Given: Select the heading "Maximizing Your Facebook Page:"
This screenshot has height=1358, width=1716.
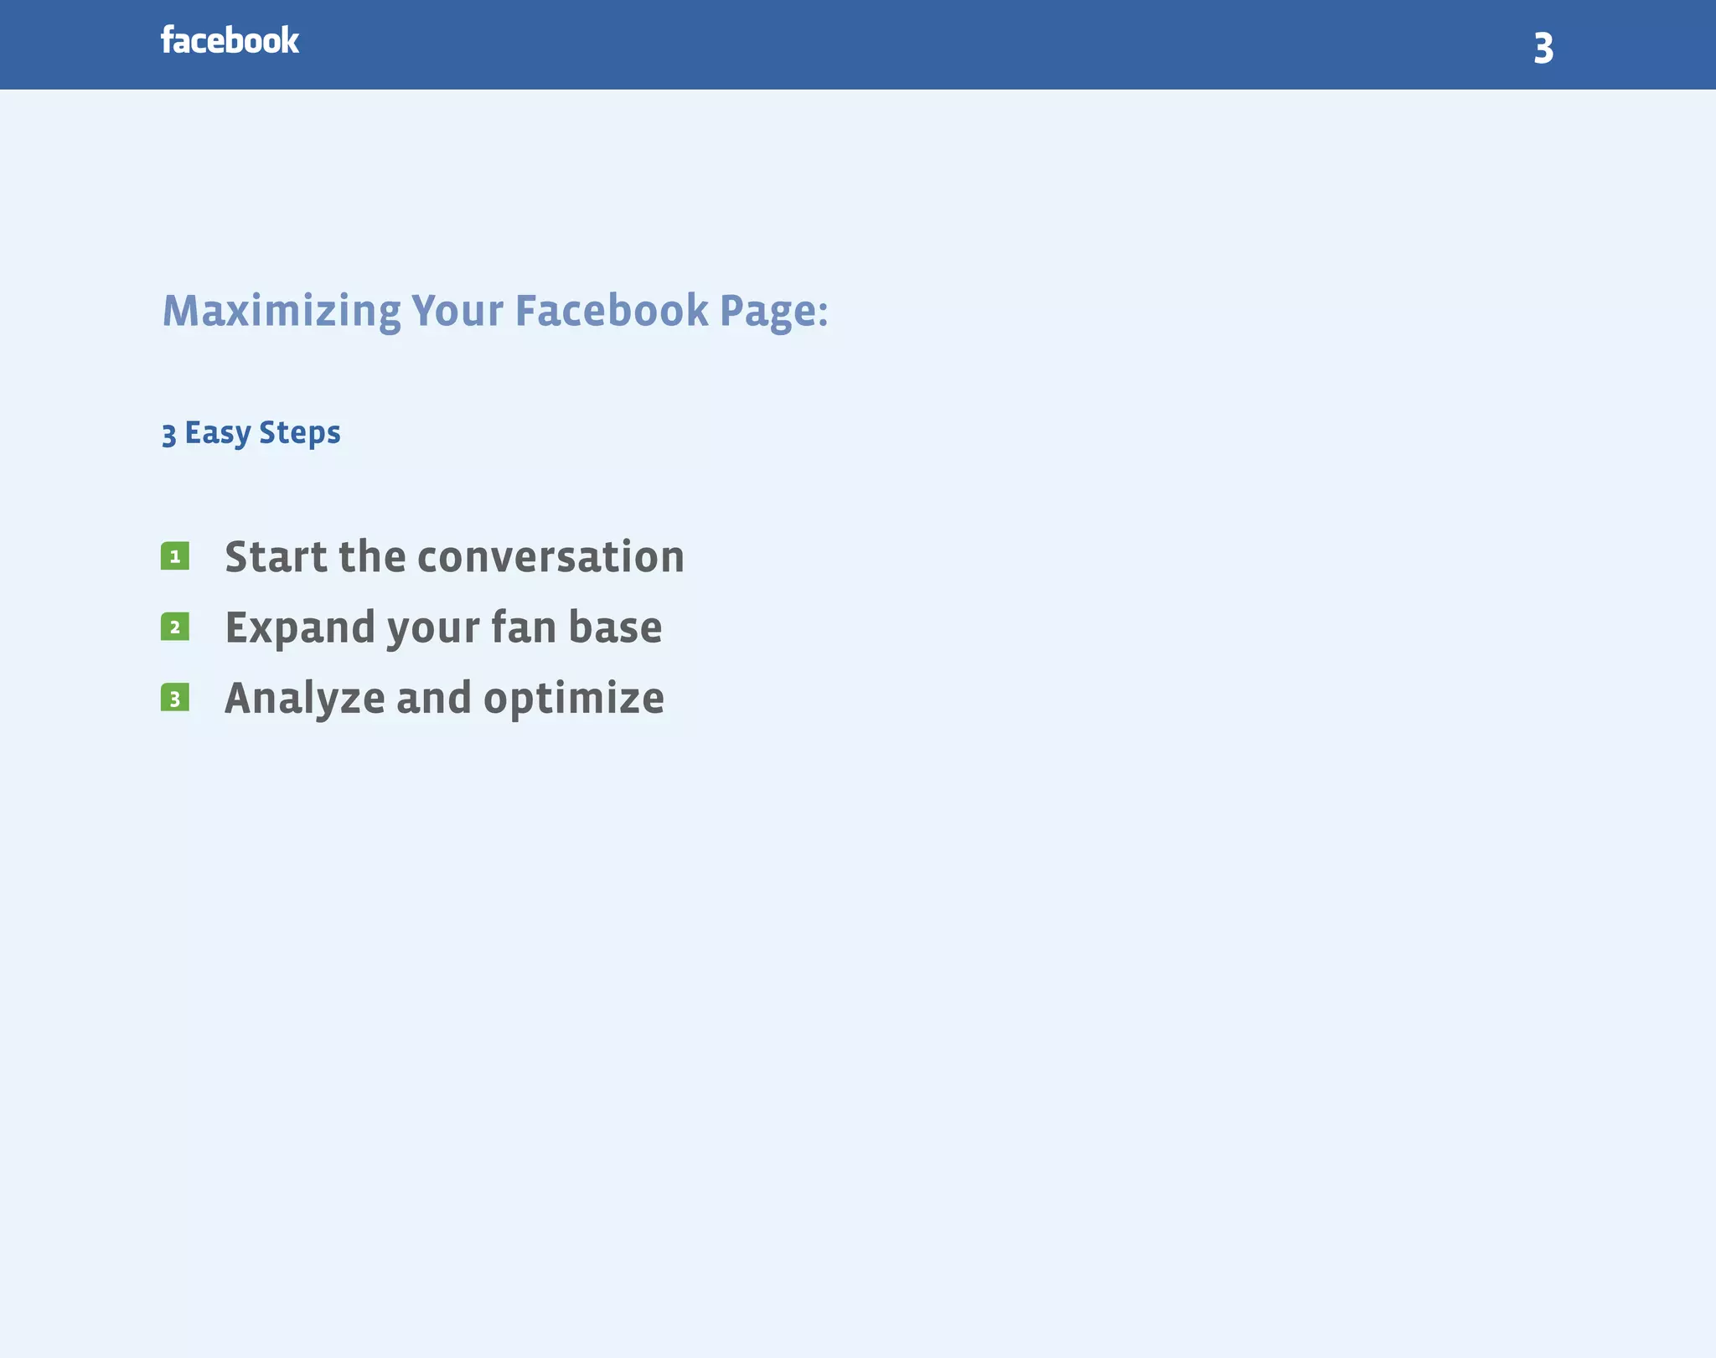Looking at the screenshot, I should point(495,312).
